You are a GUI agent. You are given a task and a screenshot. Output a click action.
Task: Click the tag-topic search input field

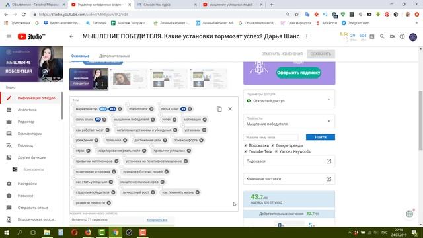pos(271,137)
